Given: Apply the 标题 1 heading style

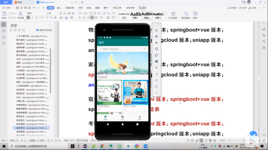Looking at the screenshot, I should pyautogui.click(x=136, y=15).
